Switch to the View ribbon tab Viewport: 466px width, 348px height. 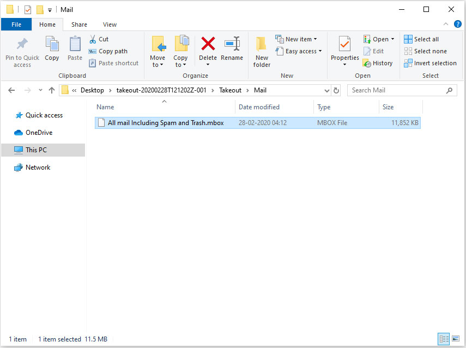click(x=110, y=24)
